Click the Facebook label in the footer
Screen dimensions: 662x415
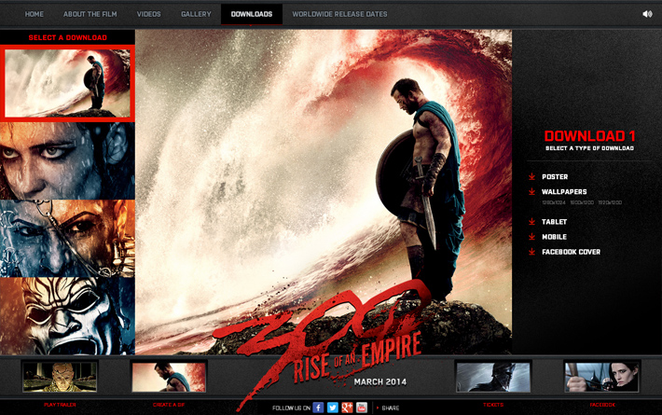pos(602,405)
